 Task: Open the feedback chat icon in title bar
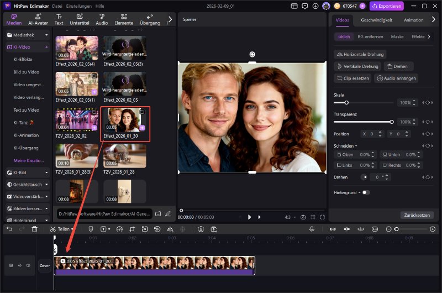(305, 6)
